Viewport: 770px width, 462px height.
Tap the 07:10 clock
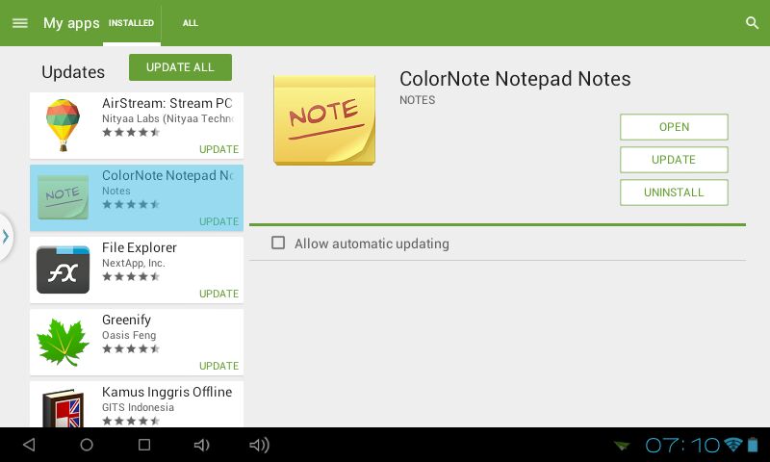tap(682, 446)
